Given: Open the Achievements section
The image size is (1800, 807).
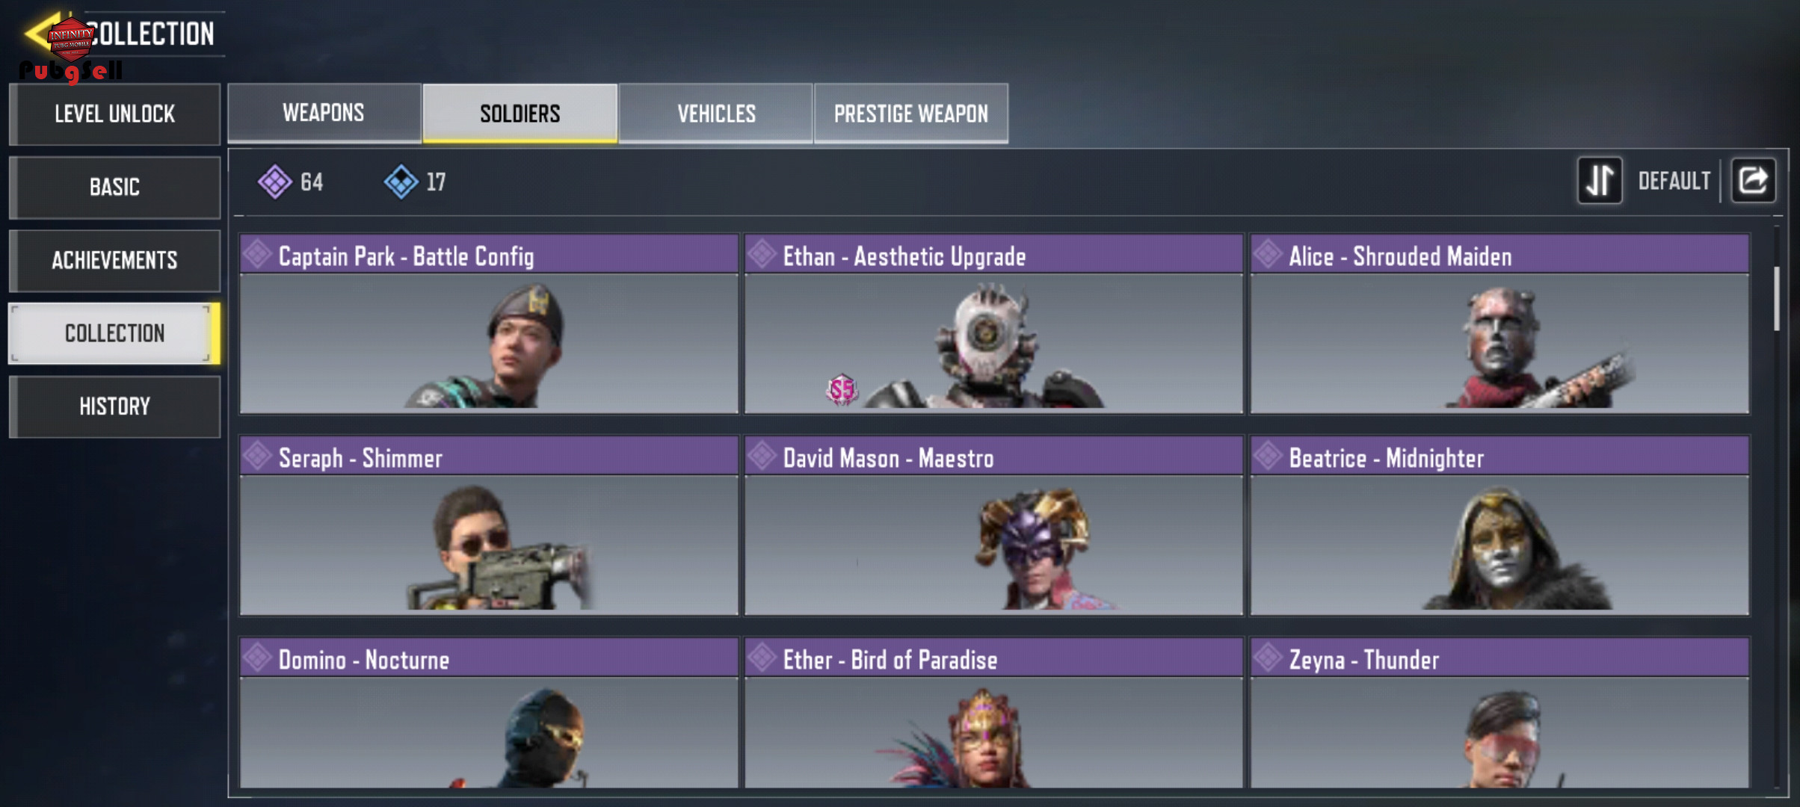Looking at the screenshot, I should 114,260.
